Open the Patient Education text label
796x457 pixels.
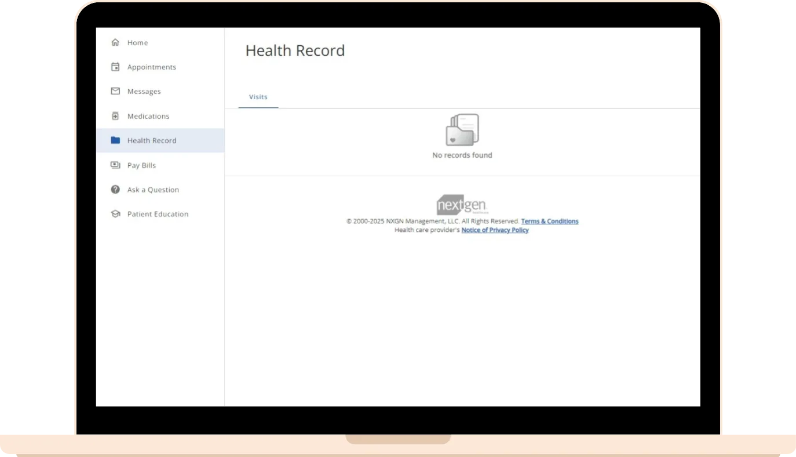(158, 215)
